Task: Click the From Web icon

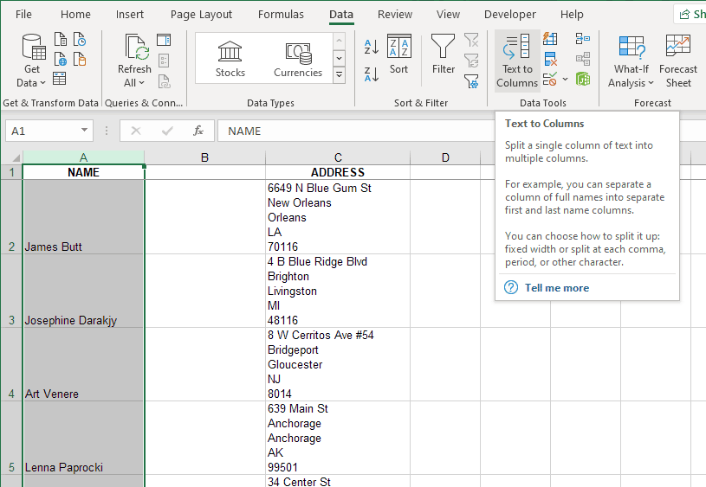Action: point(61,59)
